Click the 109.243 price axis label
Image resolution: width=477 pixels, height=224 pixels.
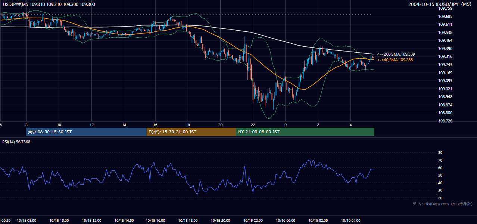(x=445, y=65)
